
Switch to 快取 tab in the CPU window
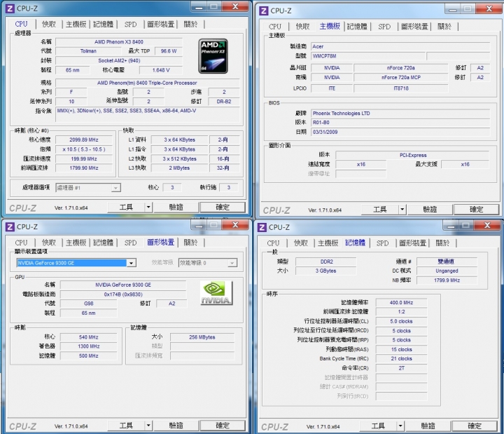(x=49, y=24)
